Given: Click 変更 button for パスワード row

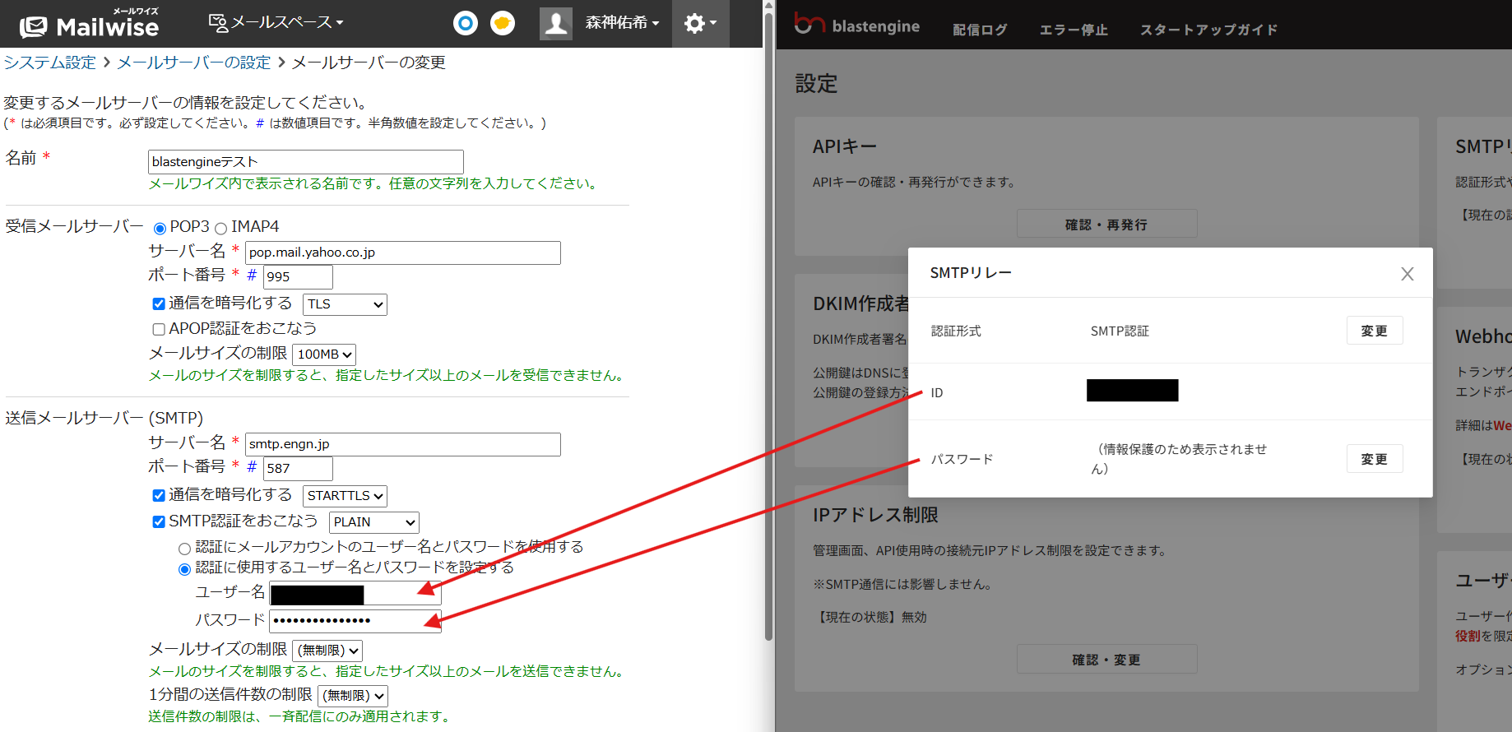Looking at the screenshot, I should pyautogui.click(x=1375, y=459).
